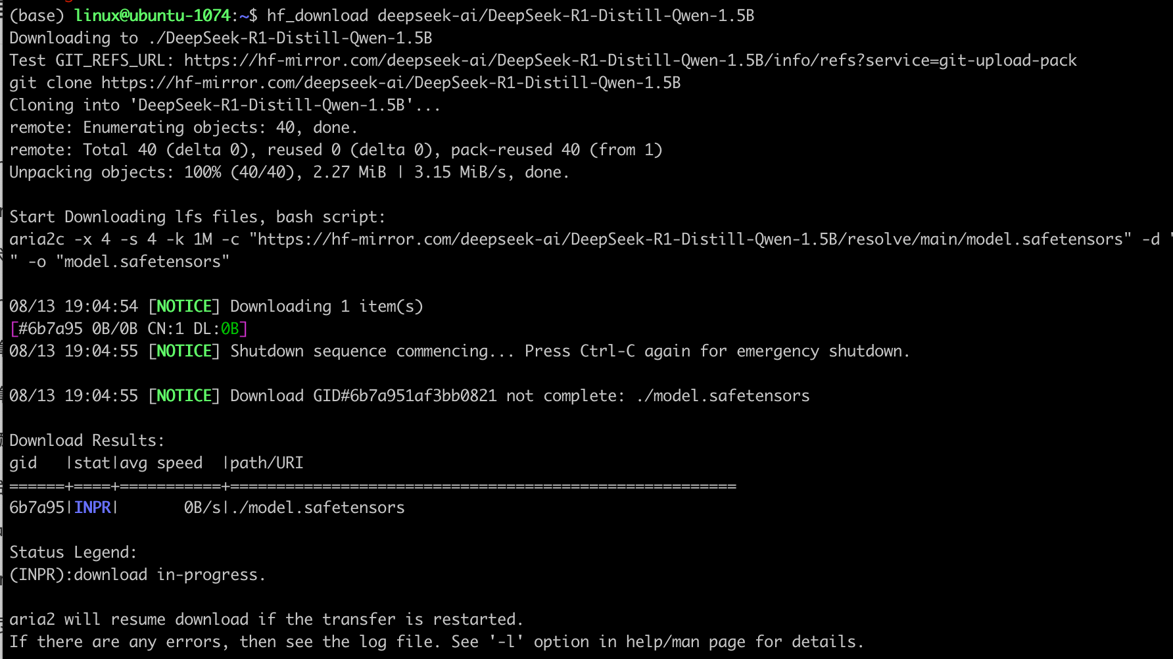The width and height of the screenshot is (1173, 659).
Task: Click the NOTICE tag on Downloading 1 item(s) line
Action: tap(184, 306)
